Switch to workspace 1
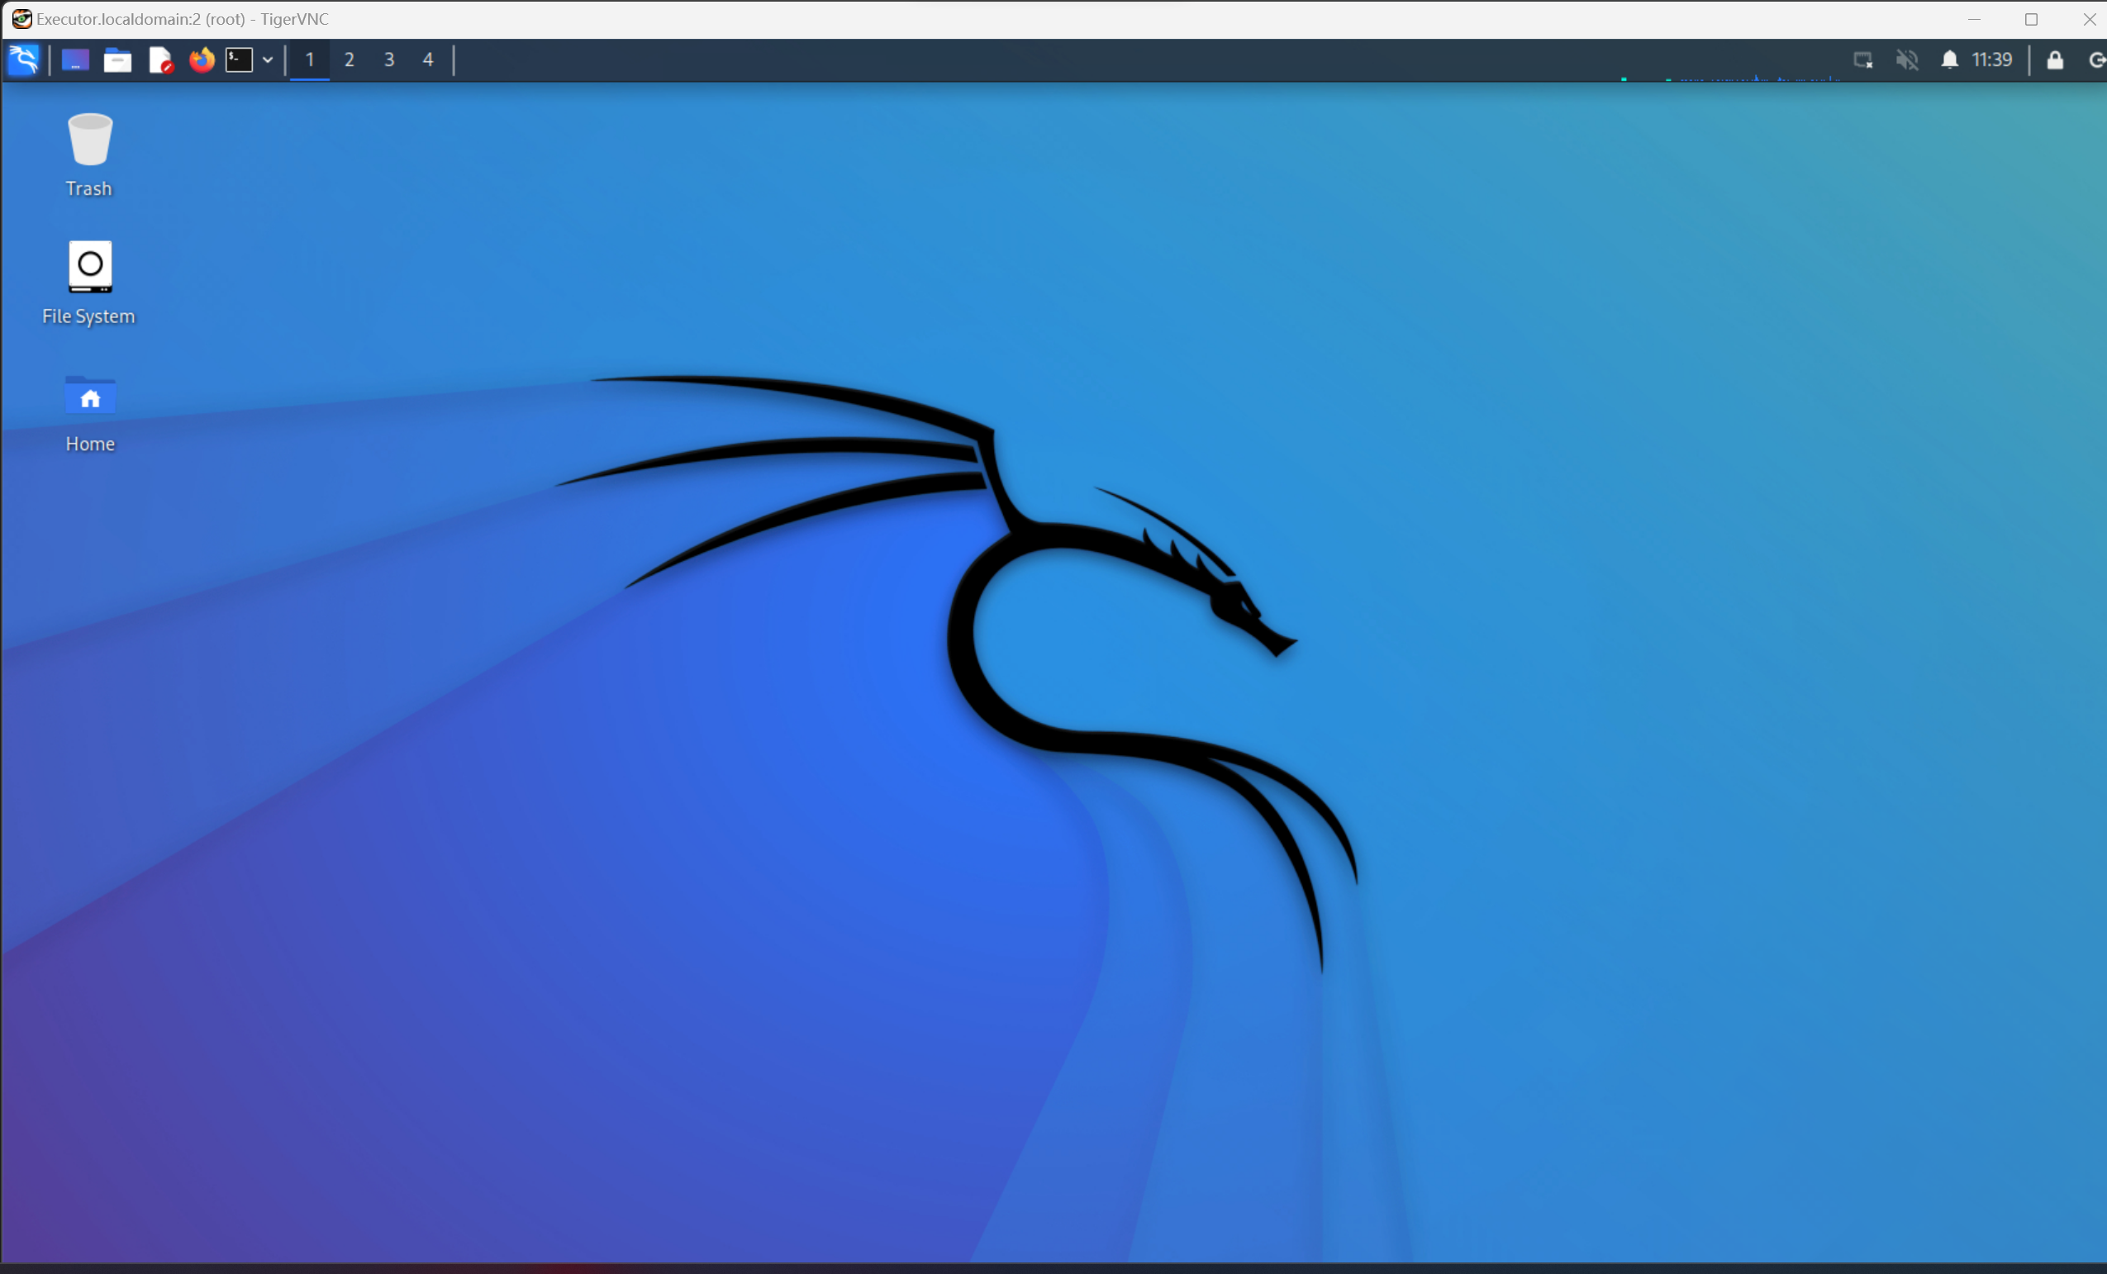Image resolution: width=2107 pixels, height=1274 pixels. [x=310, y=59]
